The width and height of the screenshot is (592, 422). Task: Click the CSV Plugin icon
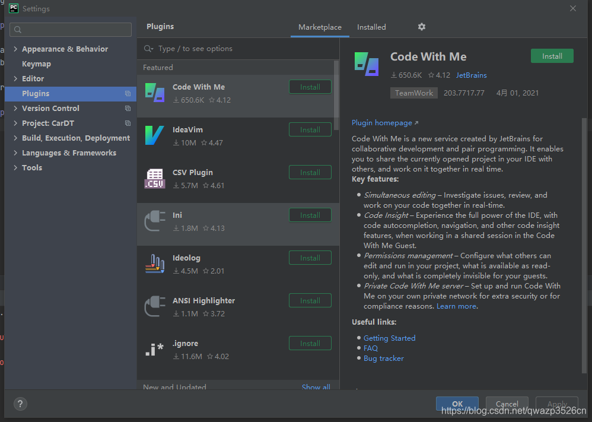point(155,178)
